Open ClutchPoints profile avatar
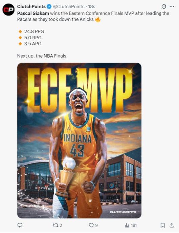 pos(8,9)
